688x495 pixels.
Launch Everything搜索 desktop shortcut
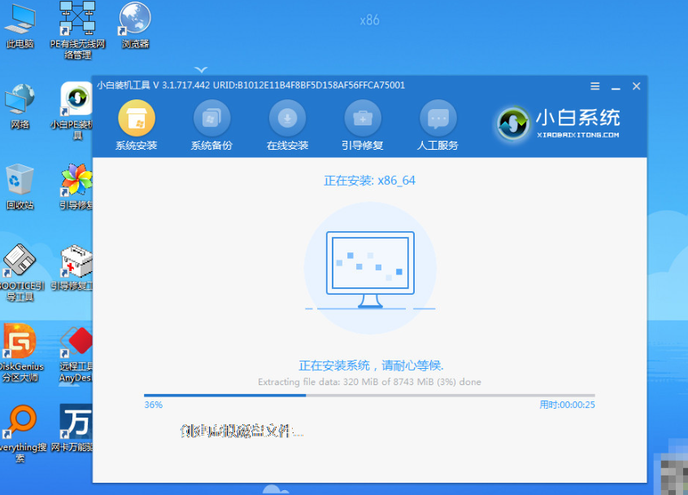[x=20, y=423]
